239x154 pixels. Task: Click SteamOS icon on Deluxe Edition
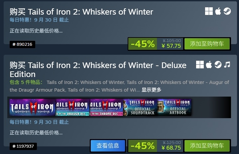point(218,65)
